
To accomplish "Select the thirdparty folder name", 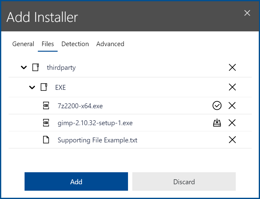I will tap(61, 68).
